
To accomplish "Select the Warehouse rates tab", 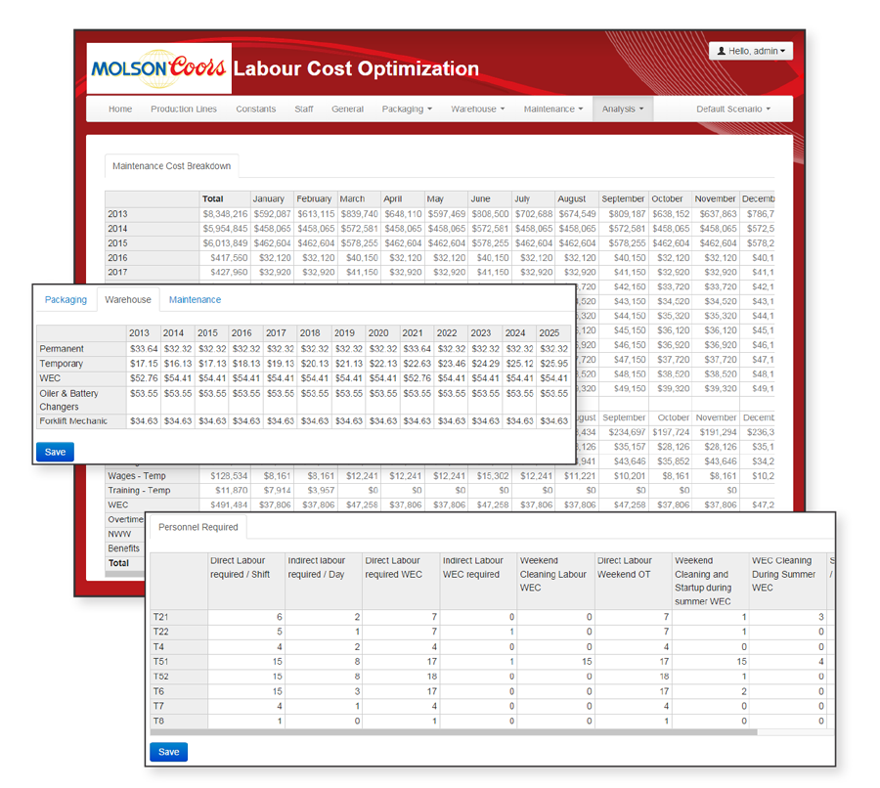I will coord(128,300).
